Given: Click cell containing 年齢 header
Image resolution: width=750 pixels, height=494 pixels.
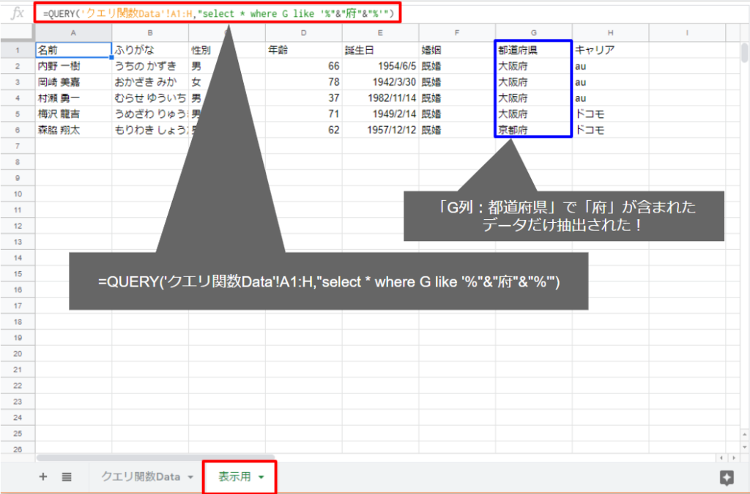Looking at the screenshot, I should pyautogui.click(x=304, y=50).
